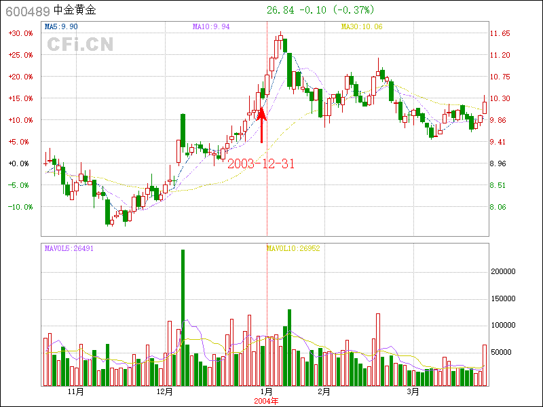
Task: Select the 11月 label on time axis
Action: tap(76, 392)
